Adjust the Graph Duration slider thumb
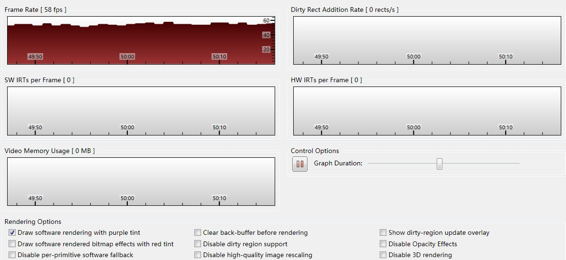 (439, 164)
